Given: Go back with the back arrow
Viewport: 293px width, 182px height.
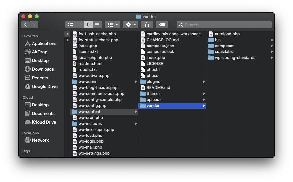Looking at the screenshot, I should point(25,25).
